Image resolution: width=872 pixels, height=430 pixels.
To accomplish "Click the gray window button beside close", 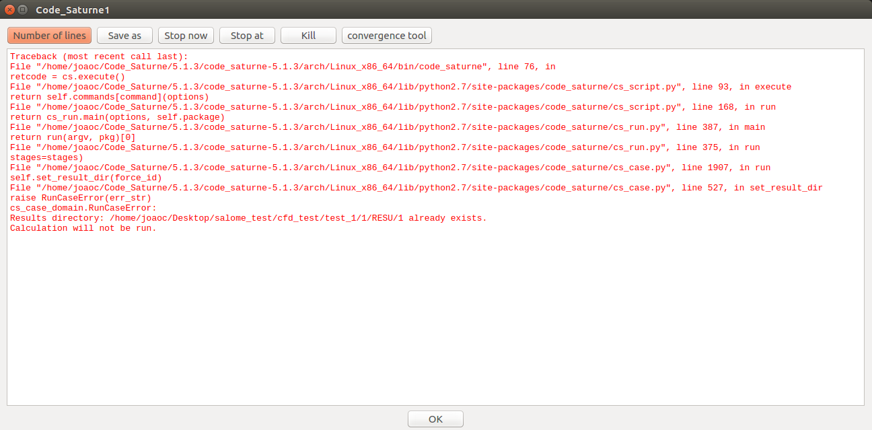I will pos(22,9).
